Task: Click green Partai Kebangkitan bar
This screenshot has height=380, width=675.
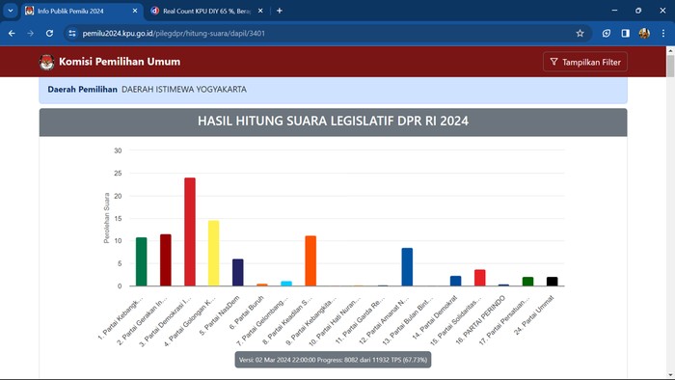Action: (x=141, y=261)
